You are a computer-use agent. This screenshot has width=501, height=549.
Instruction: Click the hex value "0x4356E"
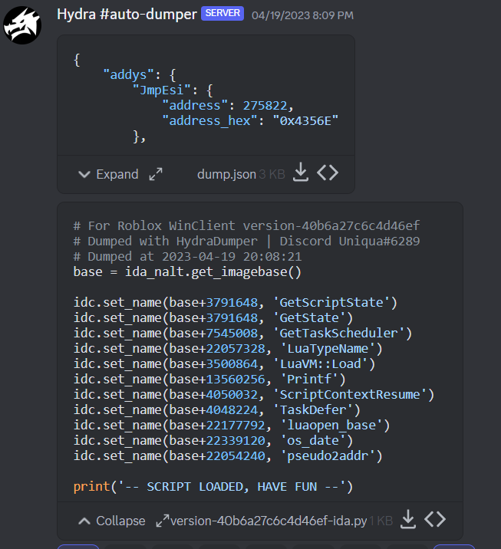coord(305,121)
